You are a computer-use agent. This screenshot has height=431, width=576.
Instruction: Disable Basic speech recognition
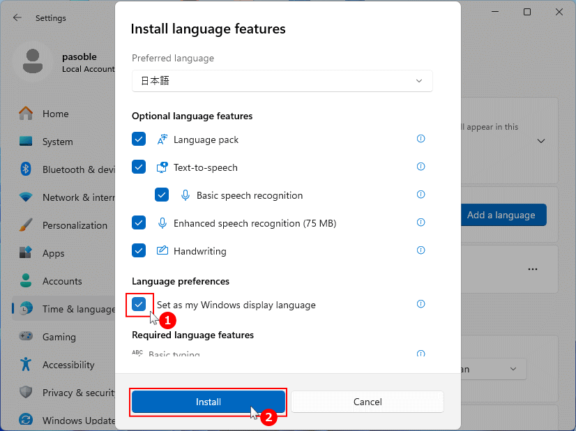[x=162, y=195]
